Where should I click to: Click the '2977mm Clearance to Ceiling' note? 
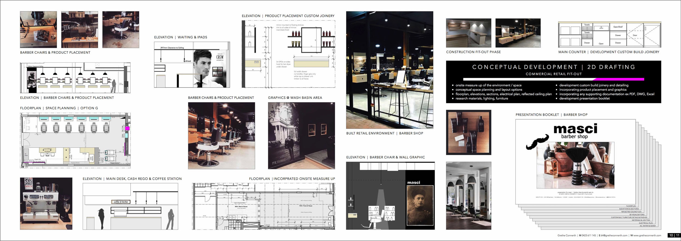click(172, 48)
